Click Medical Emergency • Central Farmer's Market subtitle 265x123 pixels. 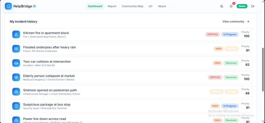pos(49,79)
